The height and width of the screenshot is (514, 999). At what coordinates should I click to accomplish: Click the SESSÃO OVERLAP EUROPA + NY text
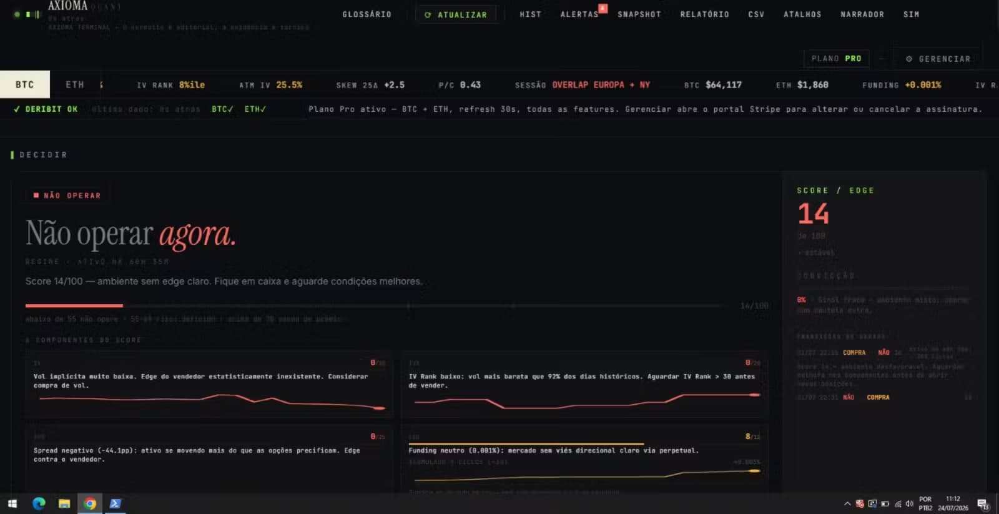click(583, 85)
